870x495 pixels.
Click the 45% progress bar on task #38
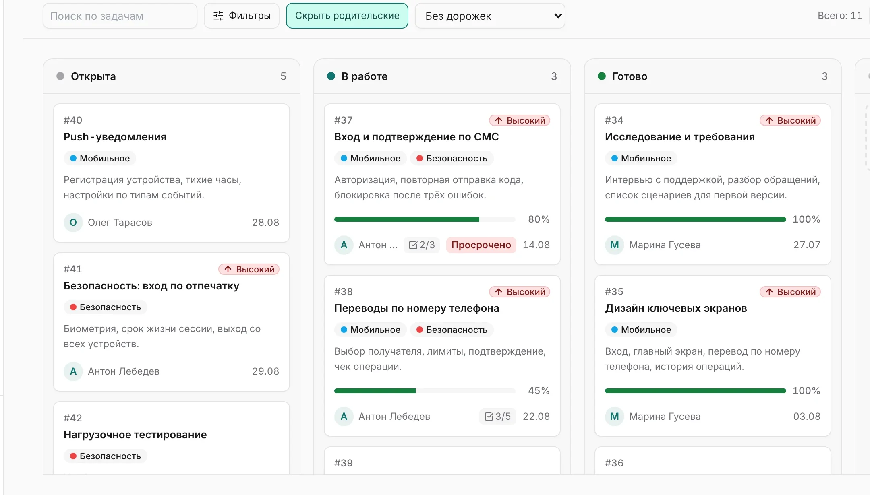425,391
